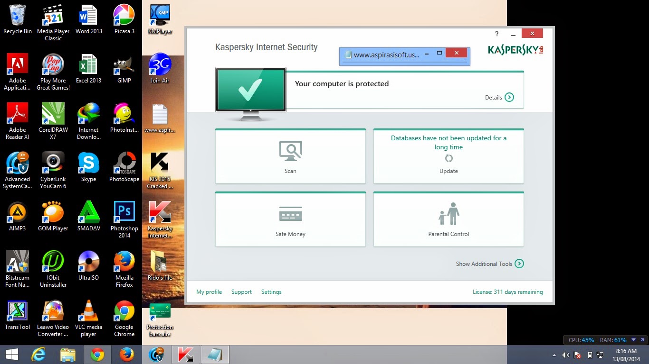
Task: Select Adobe Reader XI desktop icon
Action: point(18,121)
